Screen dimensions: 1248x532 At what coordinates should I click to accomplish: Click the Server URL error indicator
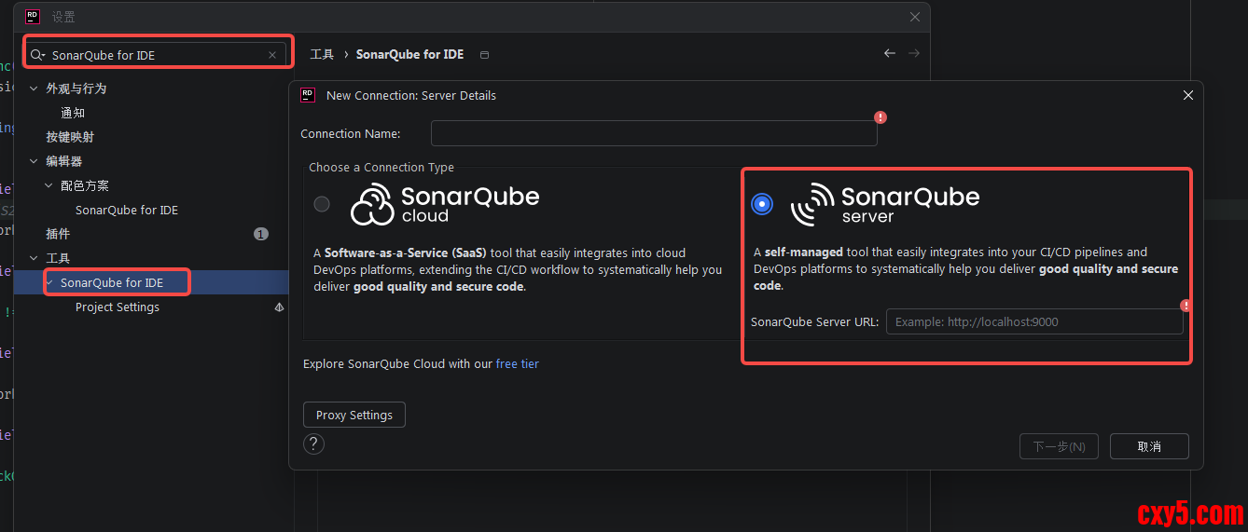[x=1186, y=306]
